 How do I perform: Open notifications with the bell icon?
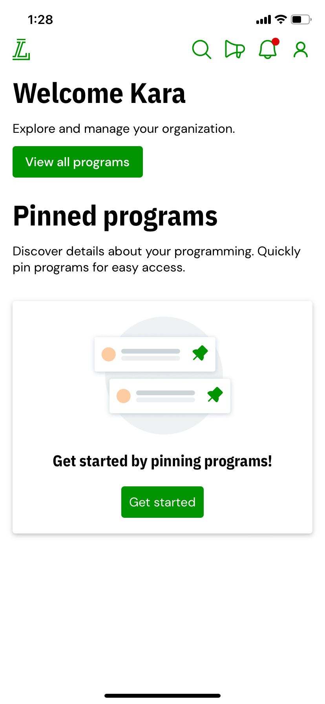click(267, 50)
